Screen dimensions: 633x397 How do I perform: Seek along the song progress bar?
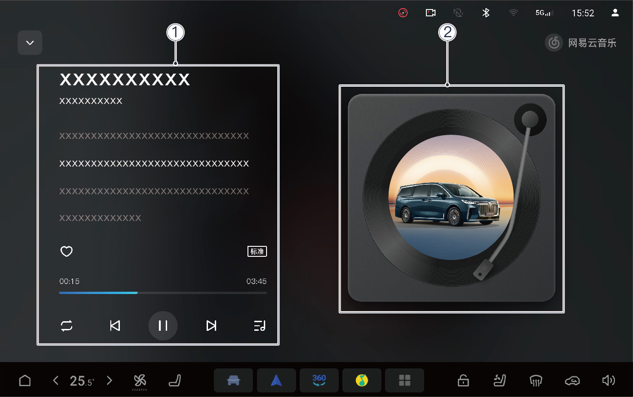pos(163,293)
